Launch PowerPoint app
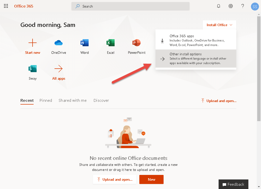The width and height of the screenshot is (261, 189). (137, 46)
